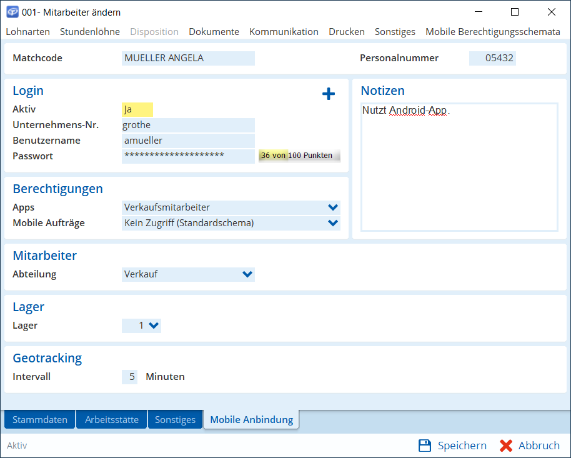
Task: Toggle the Aktiv field set to Ja
Action: point(137,109)
